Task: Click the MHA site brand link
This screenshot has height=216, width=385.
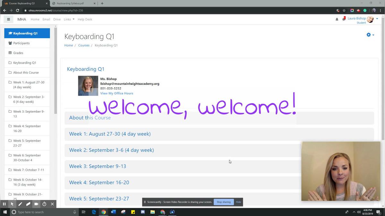Action: point(22,19)
